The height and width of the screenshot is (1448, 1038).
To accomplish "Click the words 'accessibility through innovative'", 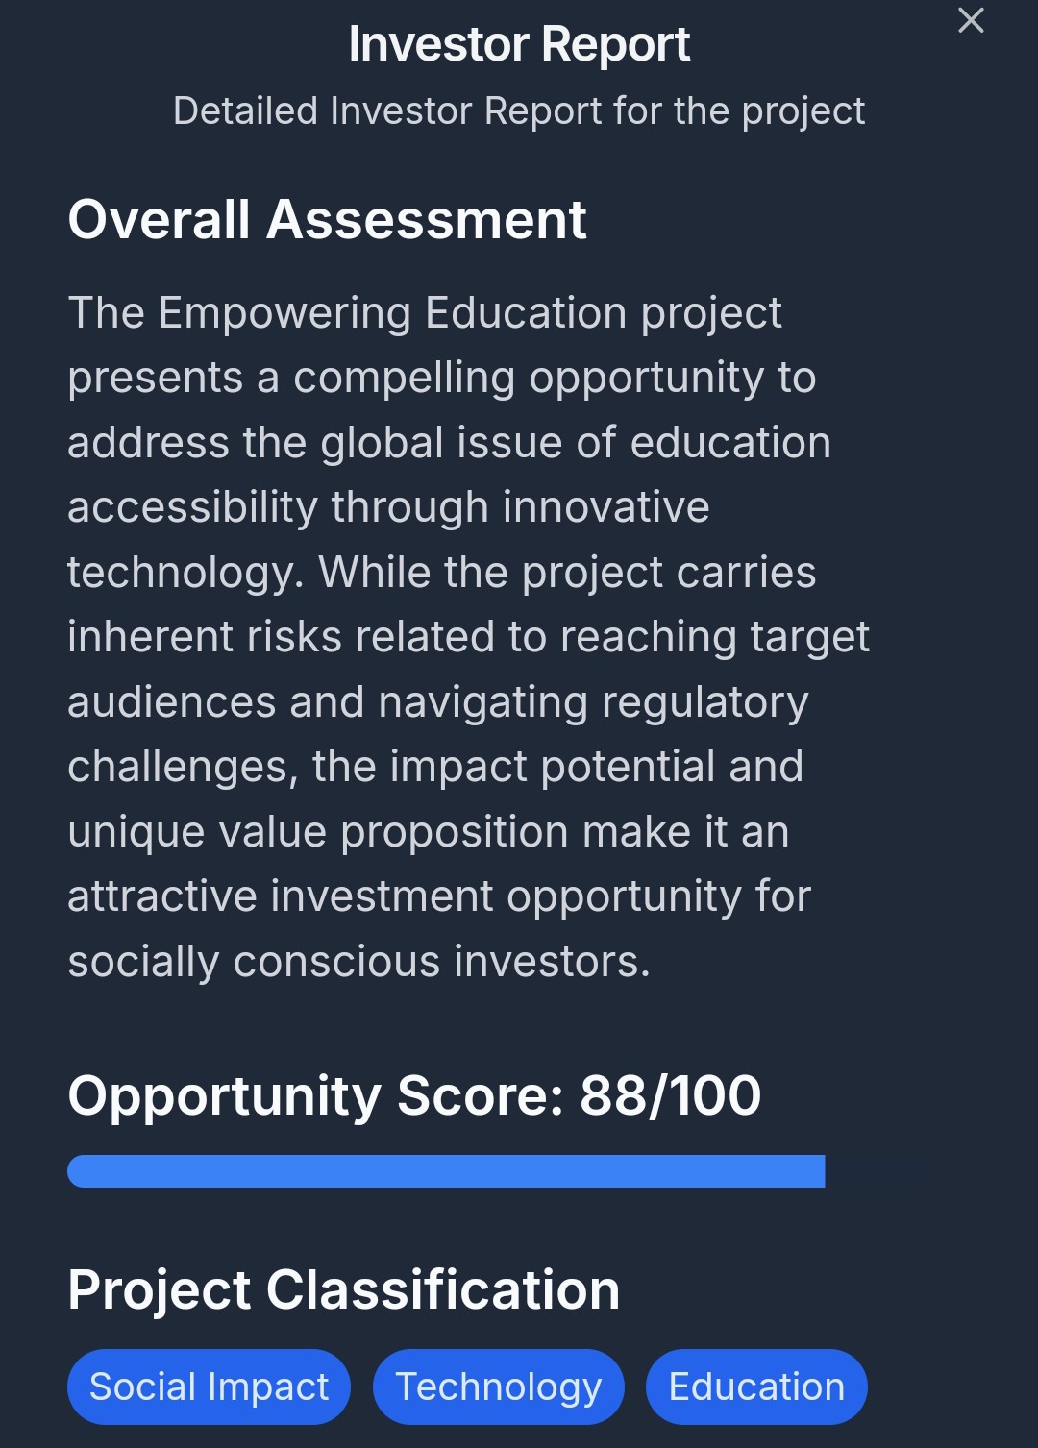I will (388, 507).
